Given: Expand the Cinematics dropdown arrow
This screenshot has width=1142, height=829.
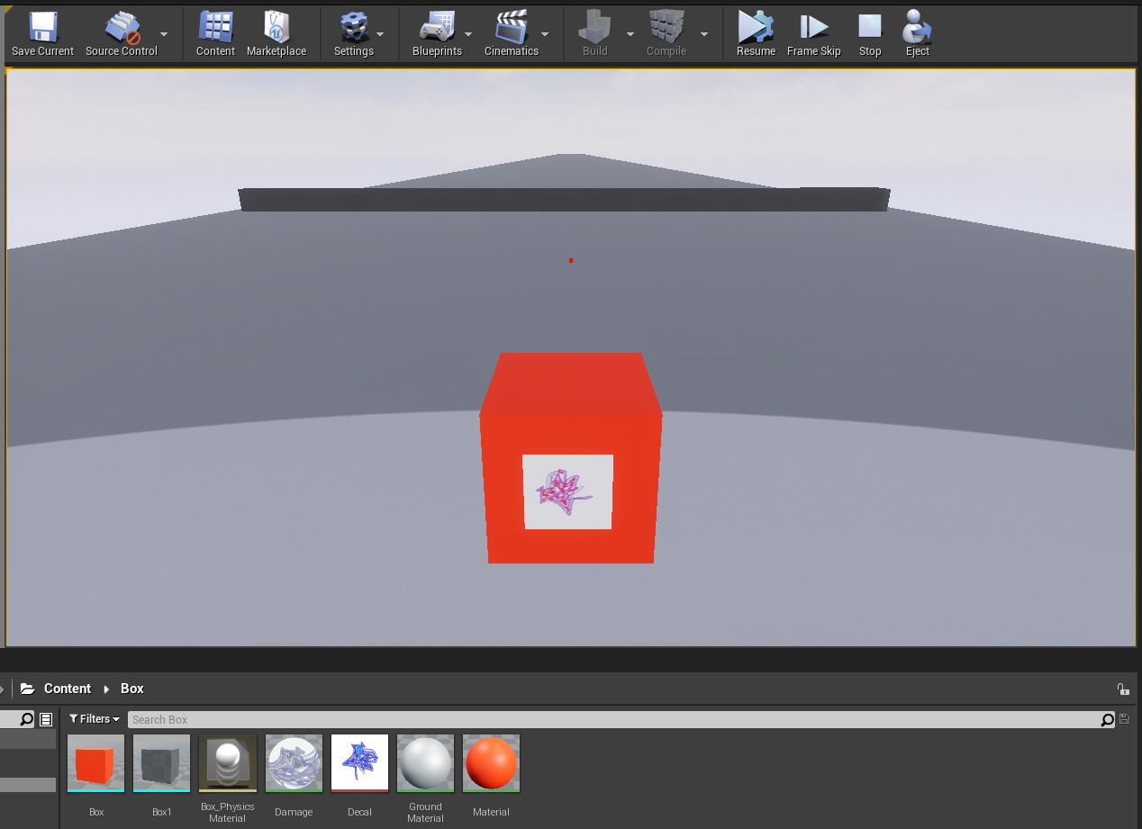Looking at the screenshot, I should (x=545, y=34).
